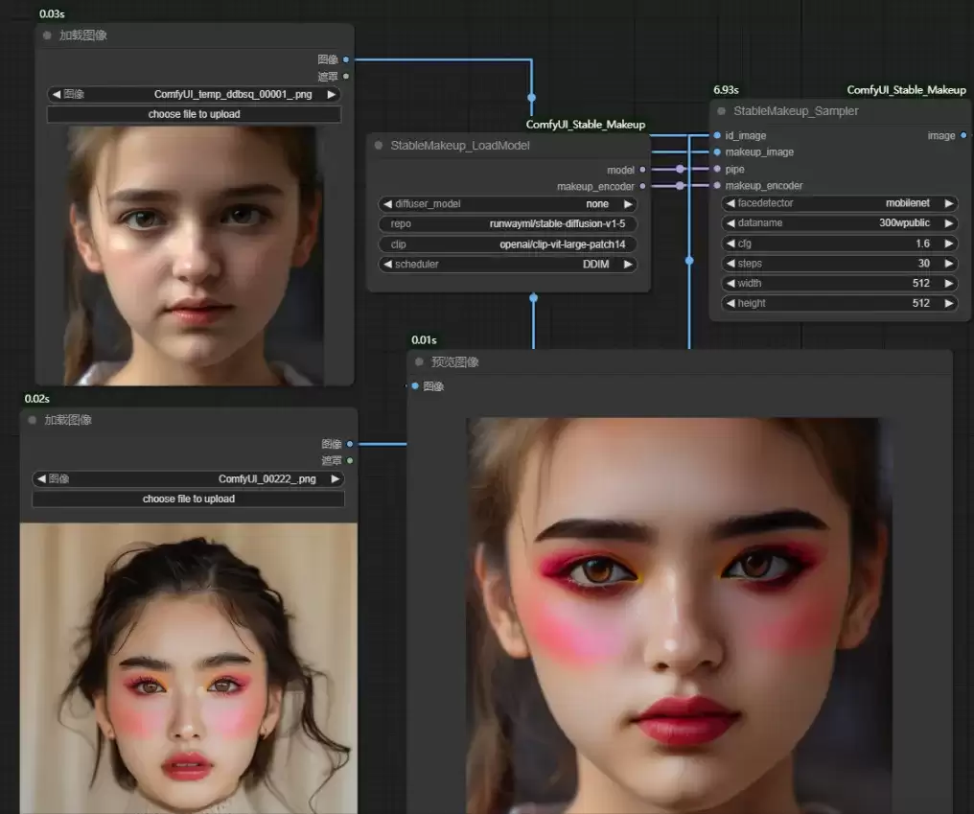
Task: Click choose file to upload in top node
Action: (194, 114)
